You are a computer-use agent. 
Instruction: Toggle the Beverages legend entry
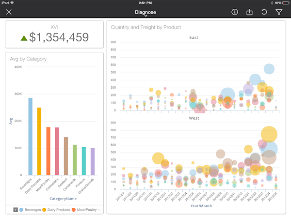tap(30, 210)
